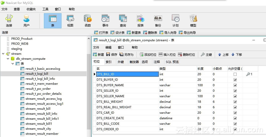Toggle allow null for DTS_BILL_ID
The height and width of the screenshot is (137, 266).
235,74
